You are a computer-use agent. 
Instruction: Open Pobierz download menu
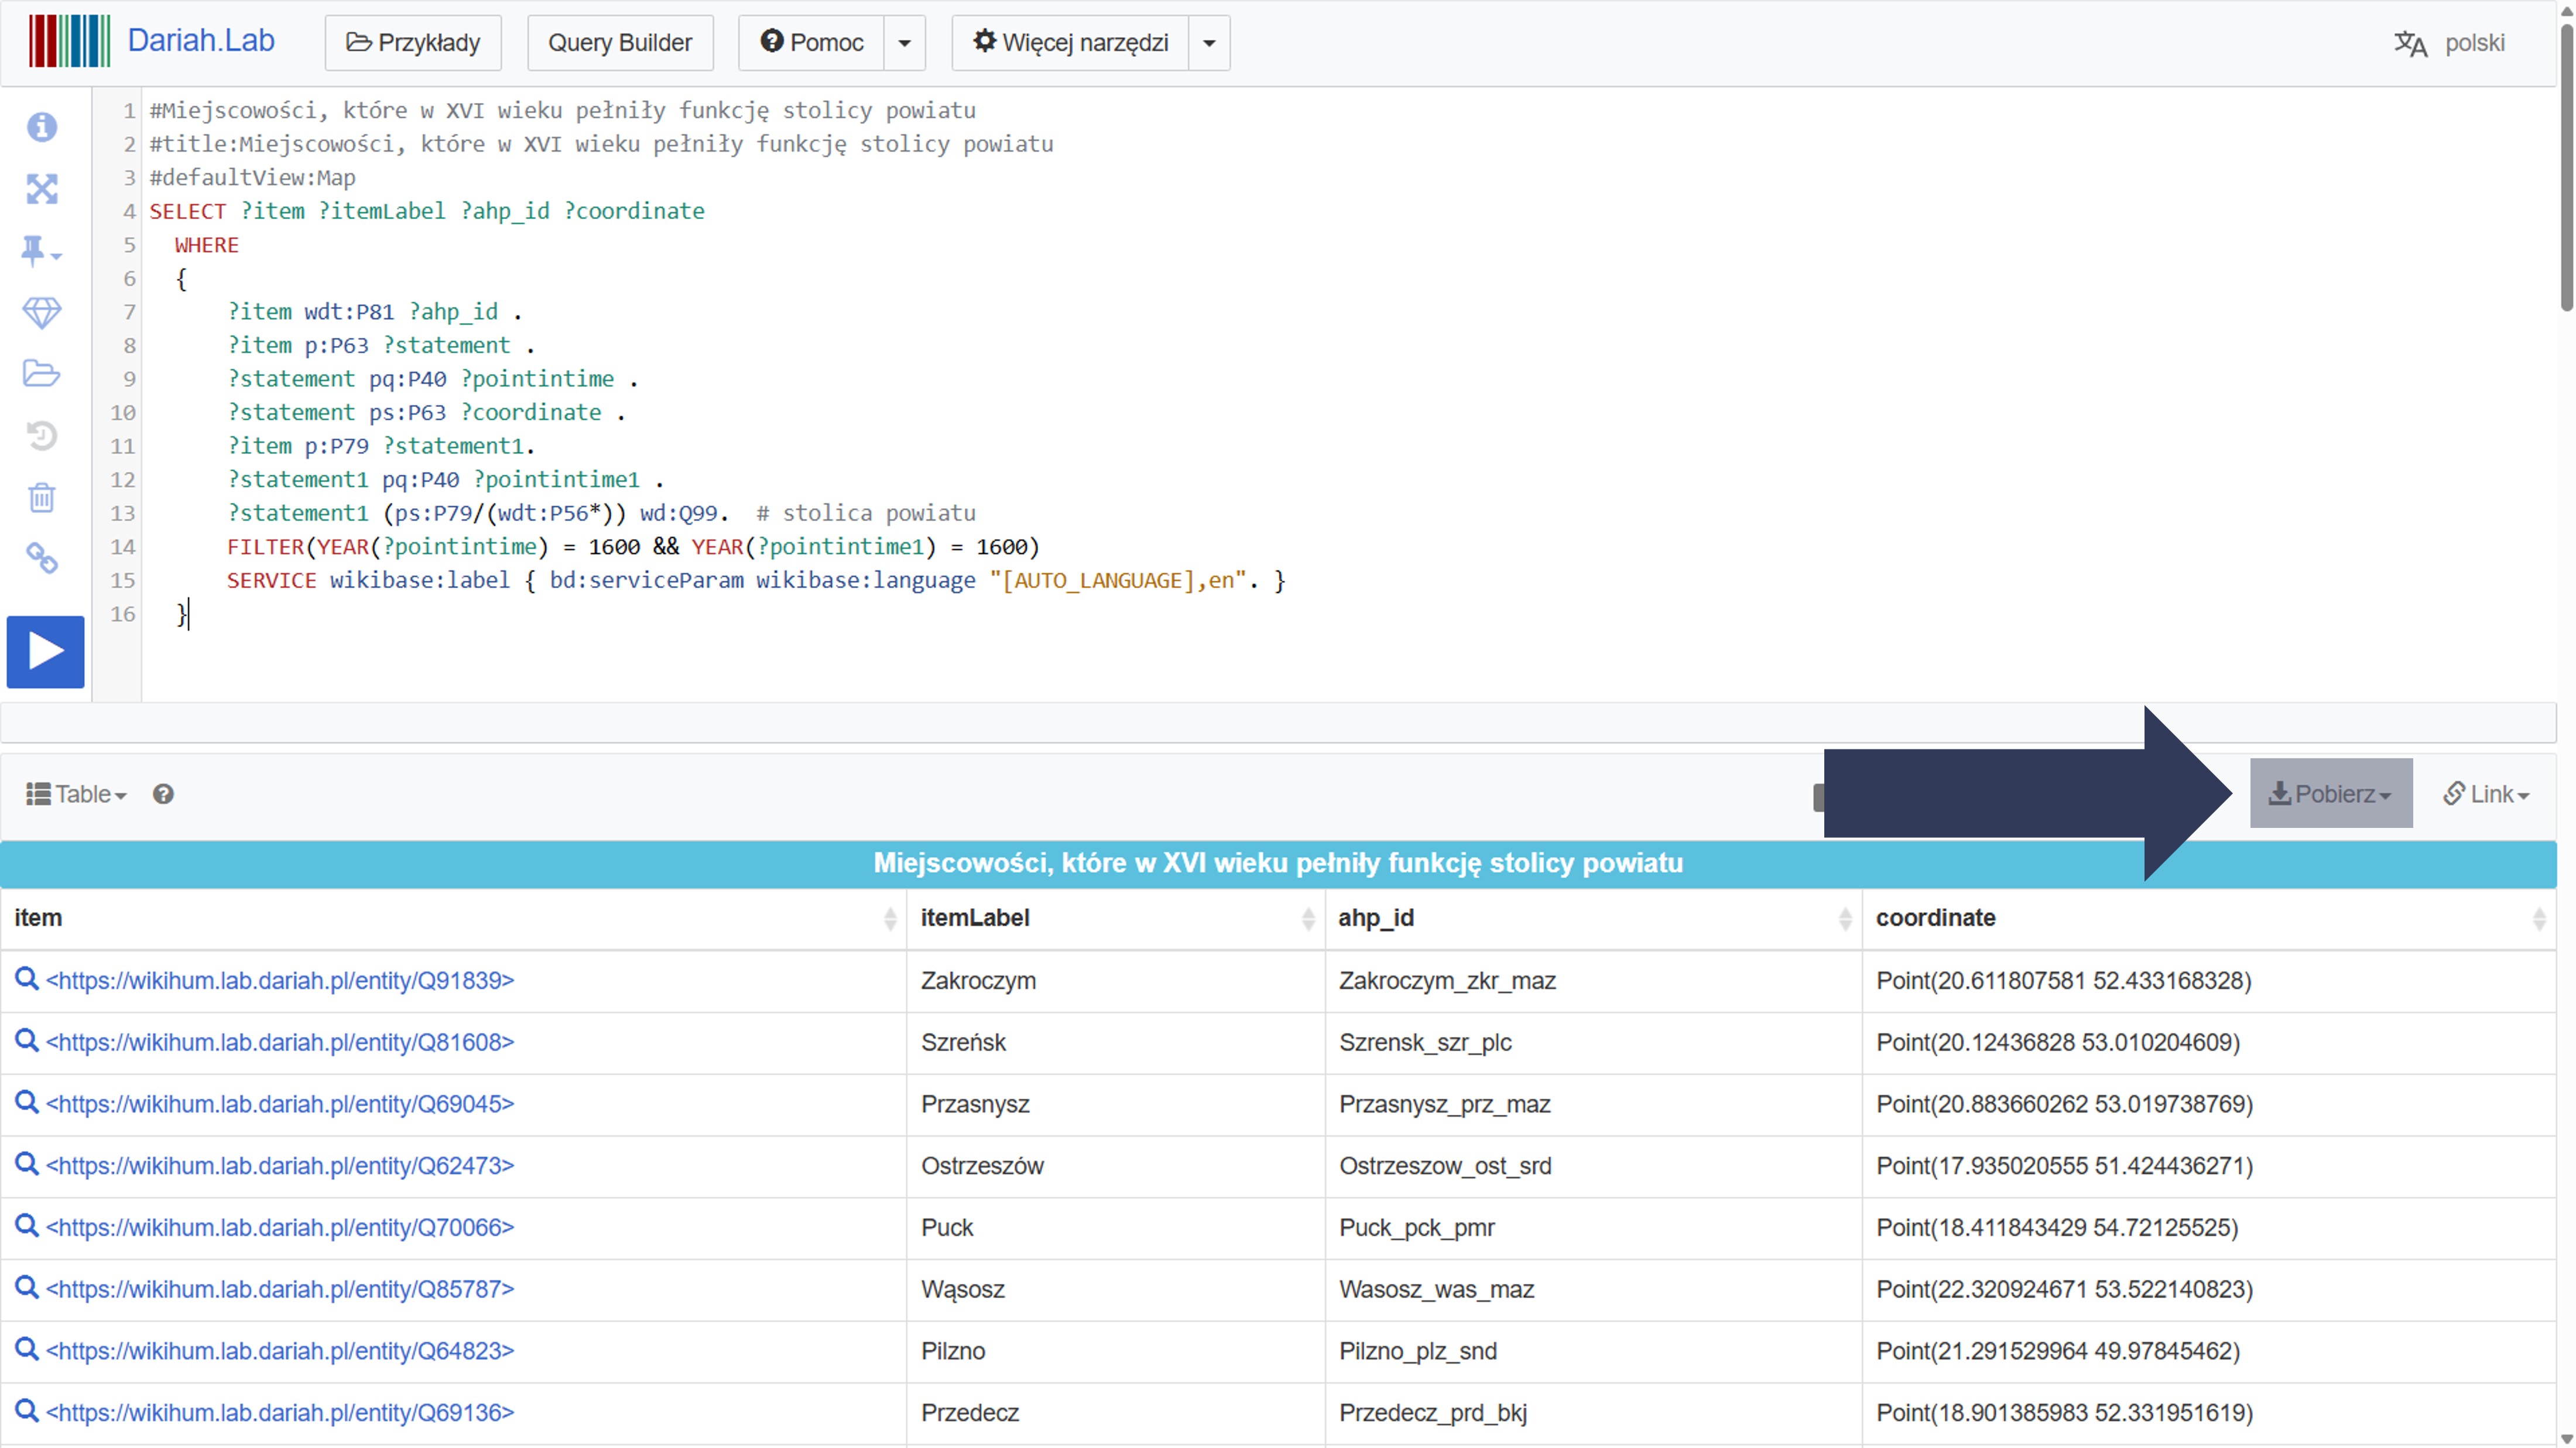[2330, 794]
